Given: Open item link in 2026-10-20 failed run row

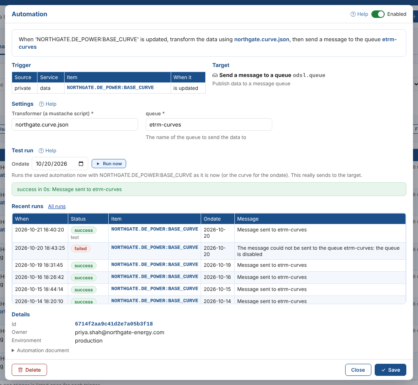Looking at the screenshot, I should (154, 247).
